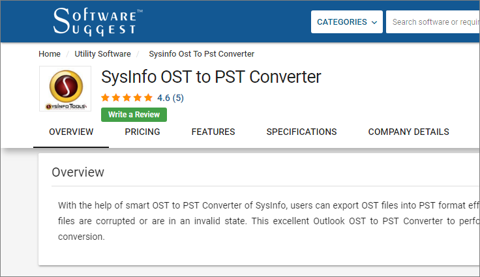Viewport: 480px width, 277px height.
Task: Select the OVERVIEW tab
Action: tap(71, 132)
